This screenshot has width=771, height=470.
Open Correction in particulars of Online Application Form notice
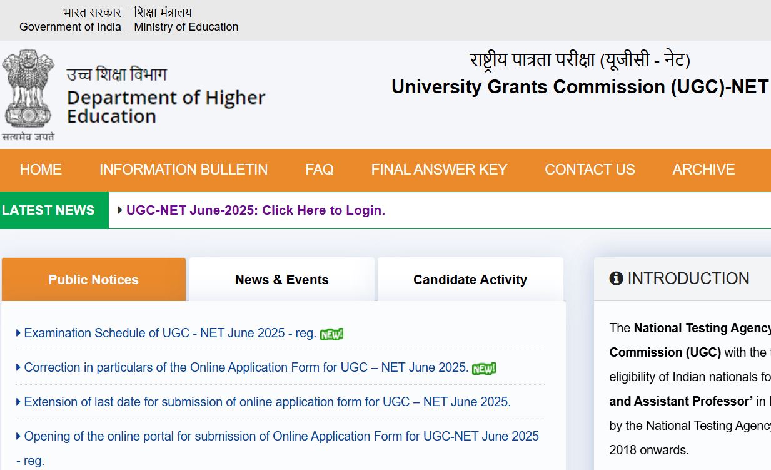[x=246, y=367]
